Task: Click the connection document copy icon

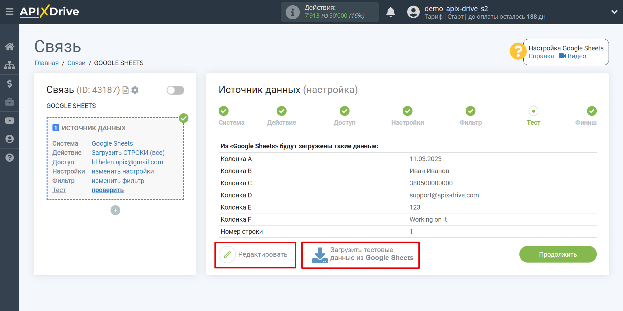Action: [x=125, y=90]
